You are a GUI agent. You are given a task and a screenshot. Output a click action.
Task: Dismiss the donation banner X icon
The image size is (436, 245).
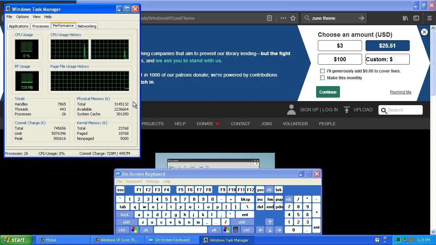coord(424,32)
